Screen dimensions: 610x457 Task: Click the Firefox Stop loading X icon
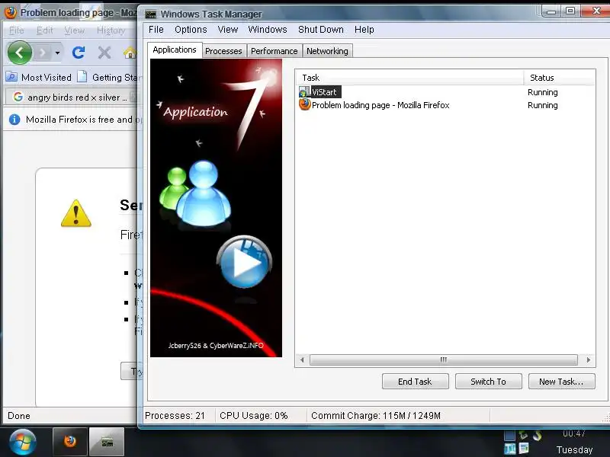[104, 53]
